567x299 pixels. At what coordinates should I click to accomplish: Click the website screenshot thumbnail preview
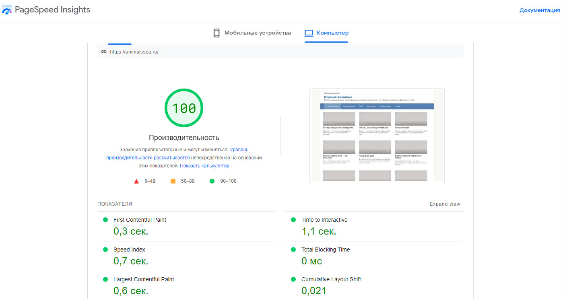pyautogui.click(x=377, y=136)
